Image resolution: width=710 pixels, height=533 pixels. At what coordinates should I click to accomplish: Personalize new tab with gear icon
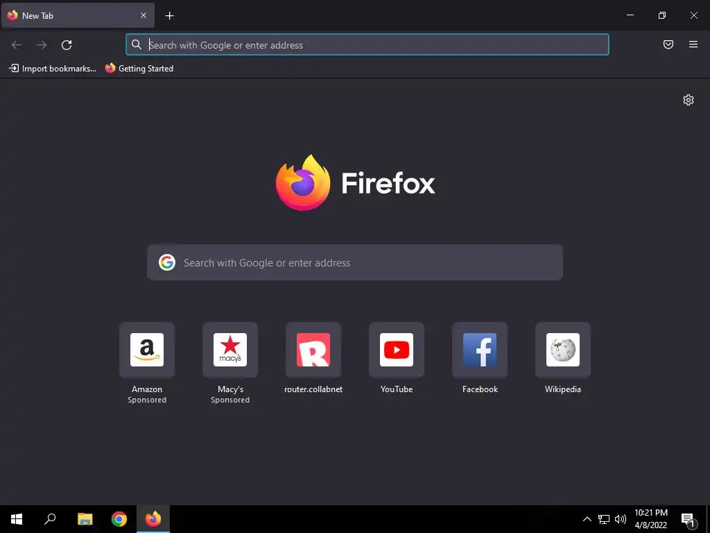pos(689,100)
